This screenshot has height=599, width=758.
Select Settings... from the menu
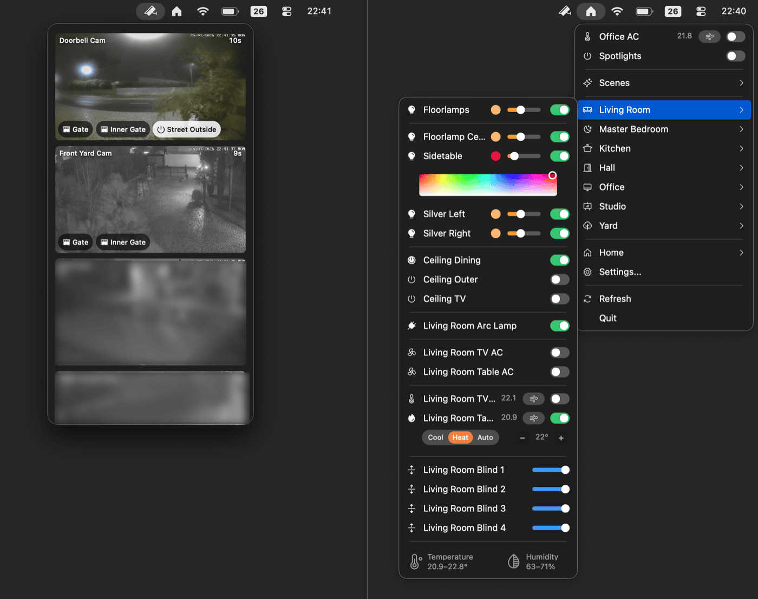[x=619, y=272]
